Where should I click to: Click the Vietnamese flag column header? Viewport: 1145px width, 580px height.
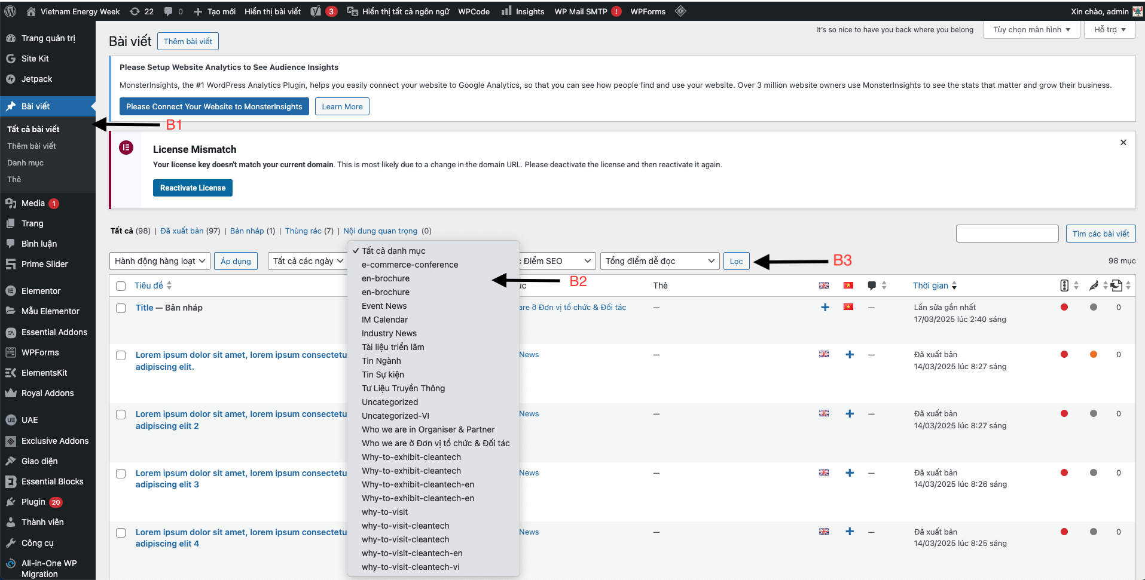click(848, 286)
